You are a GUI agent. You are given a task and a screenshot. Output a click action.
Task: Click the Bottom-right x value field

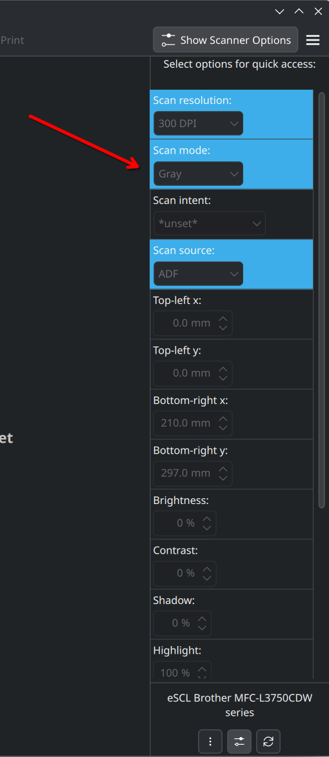tap(193, 423)
